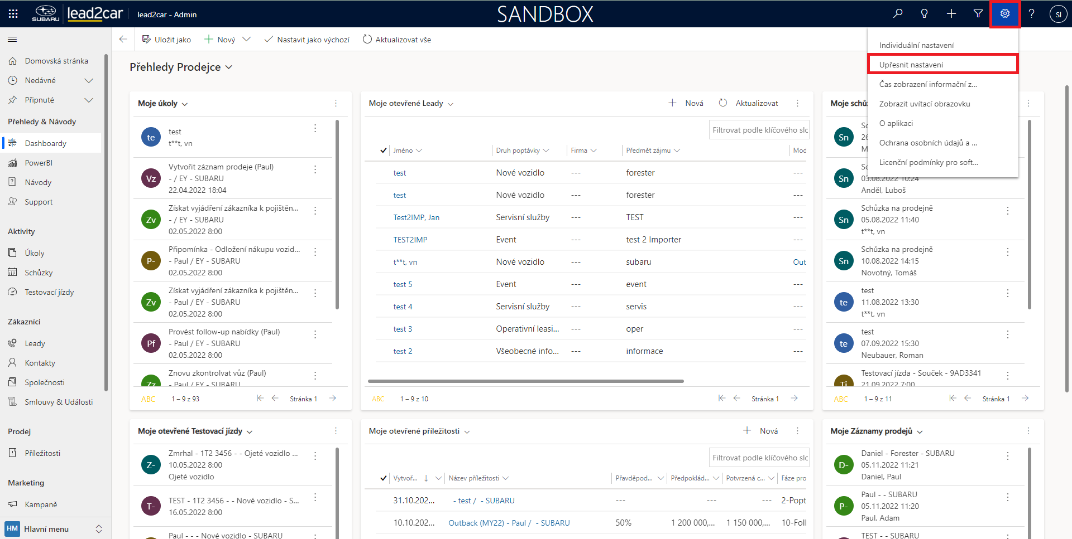The image size is (1072, 539).
Task: Open the Test2IMP, Jan lead link
Action: click(x=416, y=217)
